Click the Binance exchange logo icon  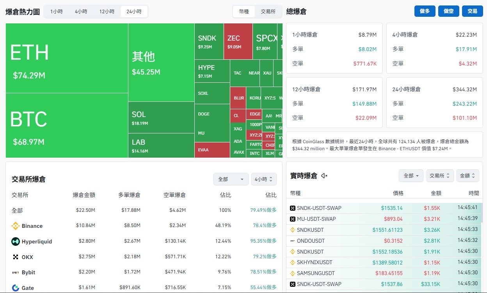[x=16, y=226]
